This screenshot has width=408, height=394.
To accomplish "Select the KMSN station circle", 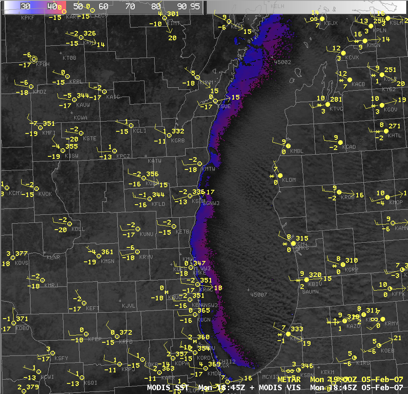I will 98,256.
